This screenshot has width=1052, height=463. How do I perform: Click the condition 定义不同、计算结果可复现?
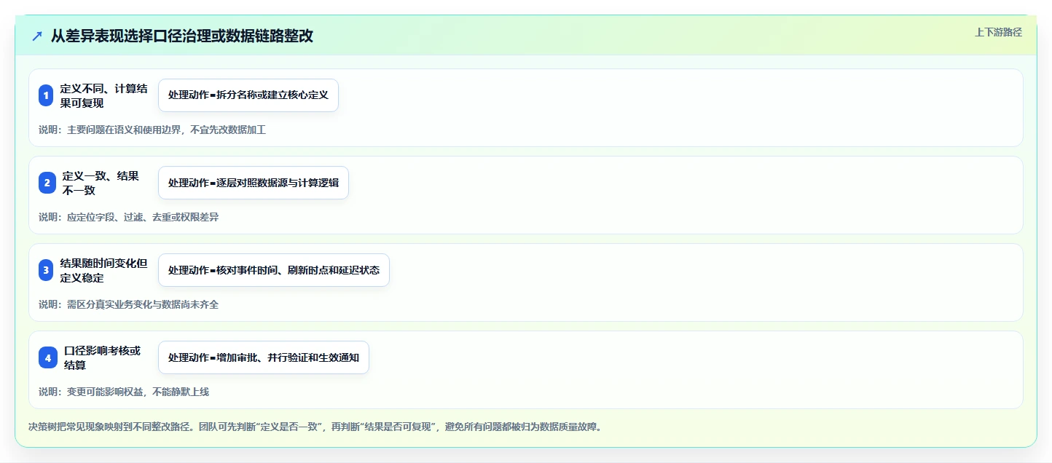[103, 95]
